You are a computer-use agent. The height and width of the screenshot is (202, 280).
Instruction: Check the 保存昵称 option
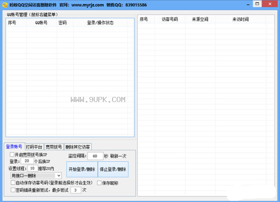coord(99,183)
